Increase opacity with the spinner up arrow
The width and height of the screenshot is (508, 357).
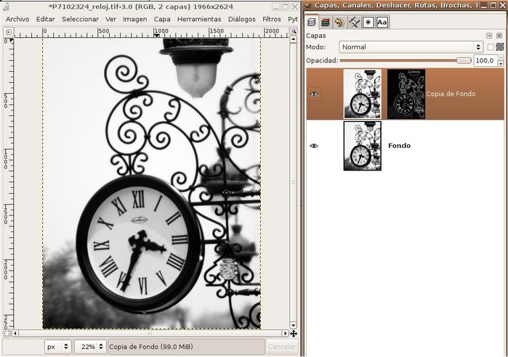pos(501,57)
